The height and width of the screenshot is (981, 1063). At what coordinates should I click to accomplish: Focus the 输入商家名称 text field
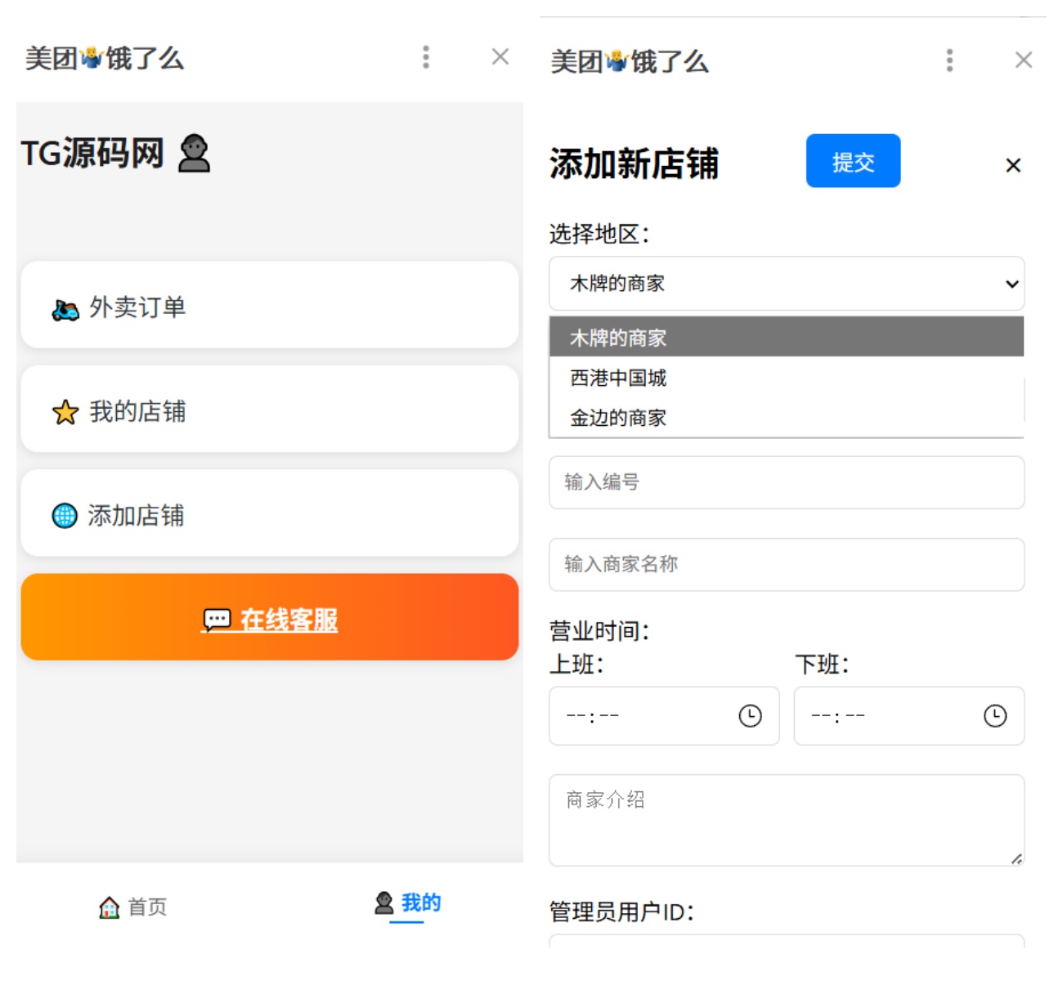(786, 564)
